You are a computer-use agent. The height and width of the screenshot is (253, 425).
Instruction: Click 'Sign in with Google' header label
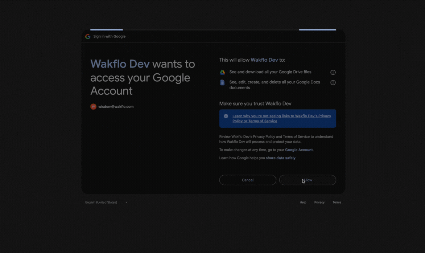[x=109, y=36]
